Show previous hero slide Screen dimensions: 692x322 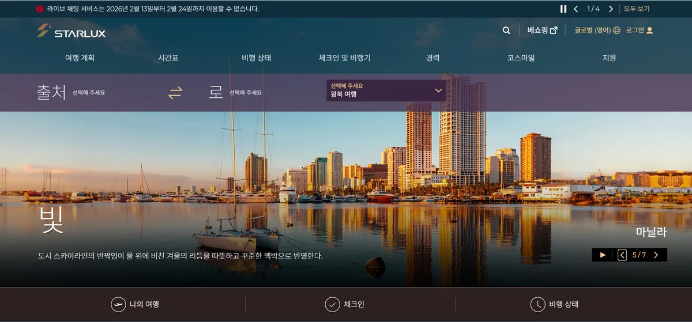coord(622,255)
